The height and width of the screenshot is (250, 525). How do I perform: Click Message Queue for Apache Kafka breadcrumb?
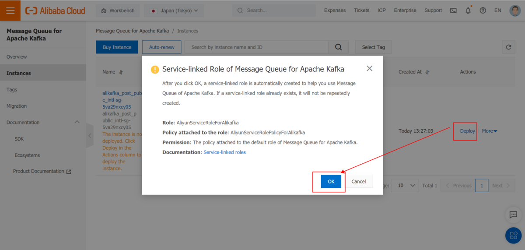click(x=133, y=31)
